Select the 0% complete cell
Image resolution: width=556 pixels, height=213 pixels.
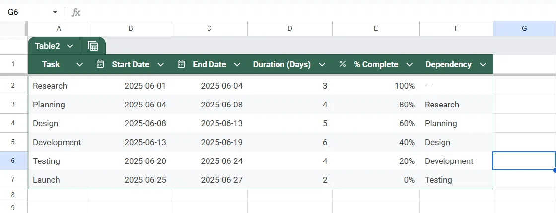[x=376, y=179]
